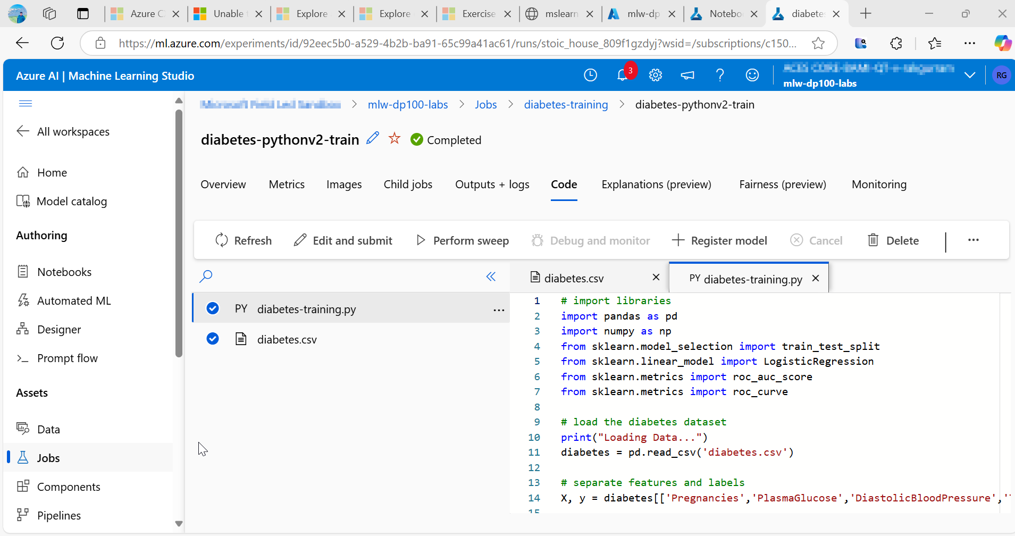1015x536 pixels.
Task: Open the diabetes-training breadcrumb link
Action: pyautogui.click(x=566, y=105)
